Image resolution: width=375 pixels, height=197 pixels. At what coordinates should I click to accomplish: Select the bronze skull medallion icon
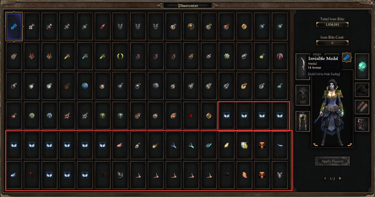[191, 26]
